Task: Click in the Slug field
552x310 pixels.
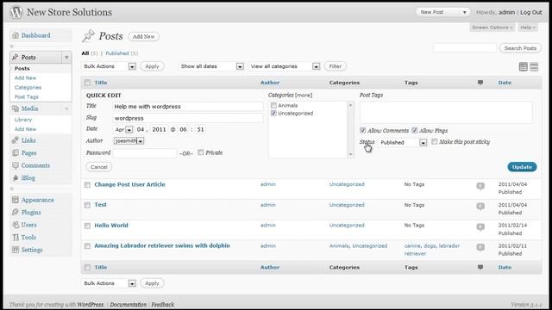Action: 188,118
